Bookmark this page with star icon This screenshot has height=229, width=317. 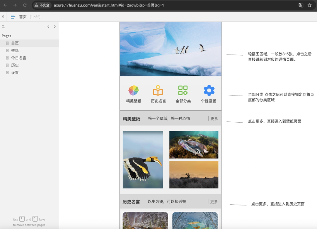(x=310, y=5)
